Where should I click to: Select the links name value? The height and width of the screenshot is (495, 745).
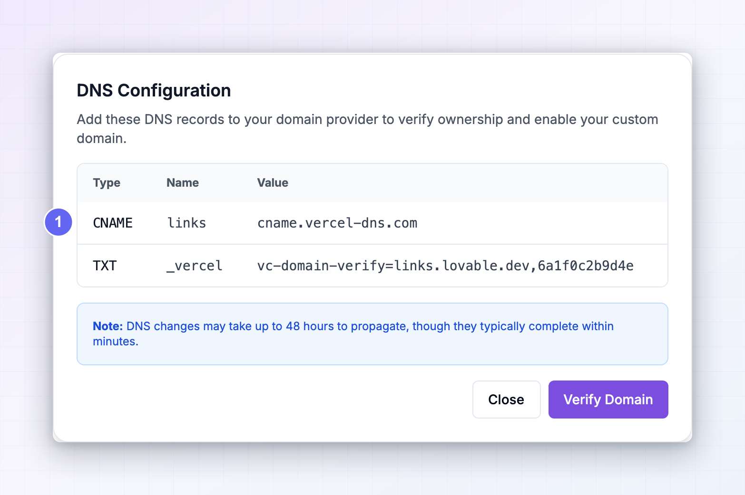coord(186,223)
